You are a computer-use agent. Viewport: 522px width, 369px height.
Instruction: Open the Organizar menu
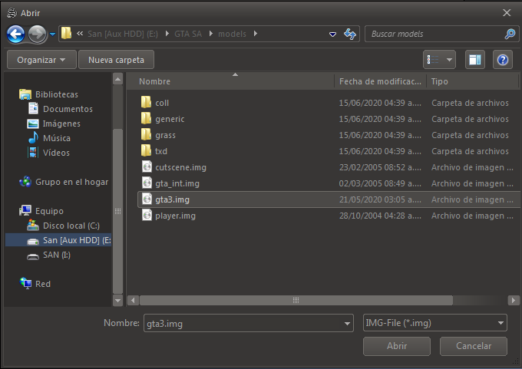coord(41,60)
